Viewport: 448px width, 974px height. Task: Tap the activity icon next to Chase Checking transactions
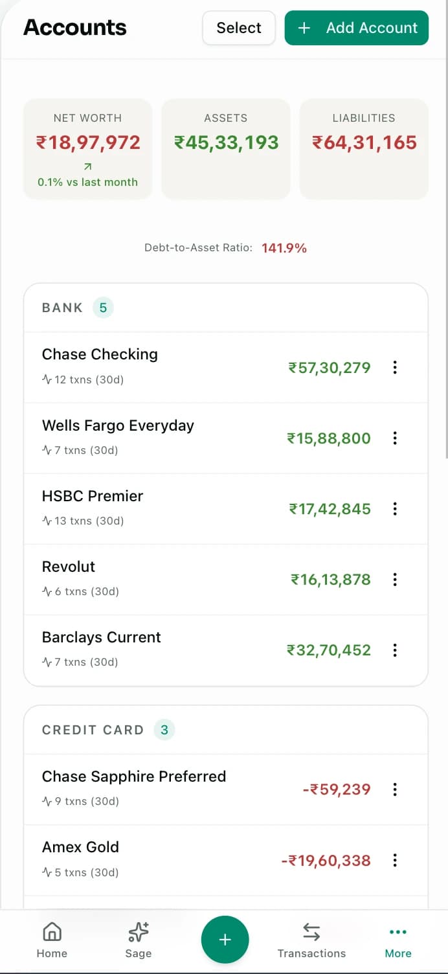coord(45,379)
